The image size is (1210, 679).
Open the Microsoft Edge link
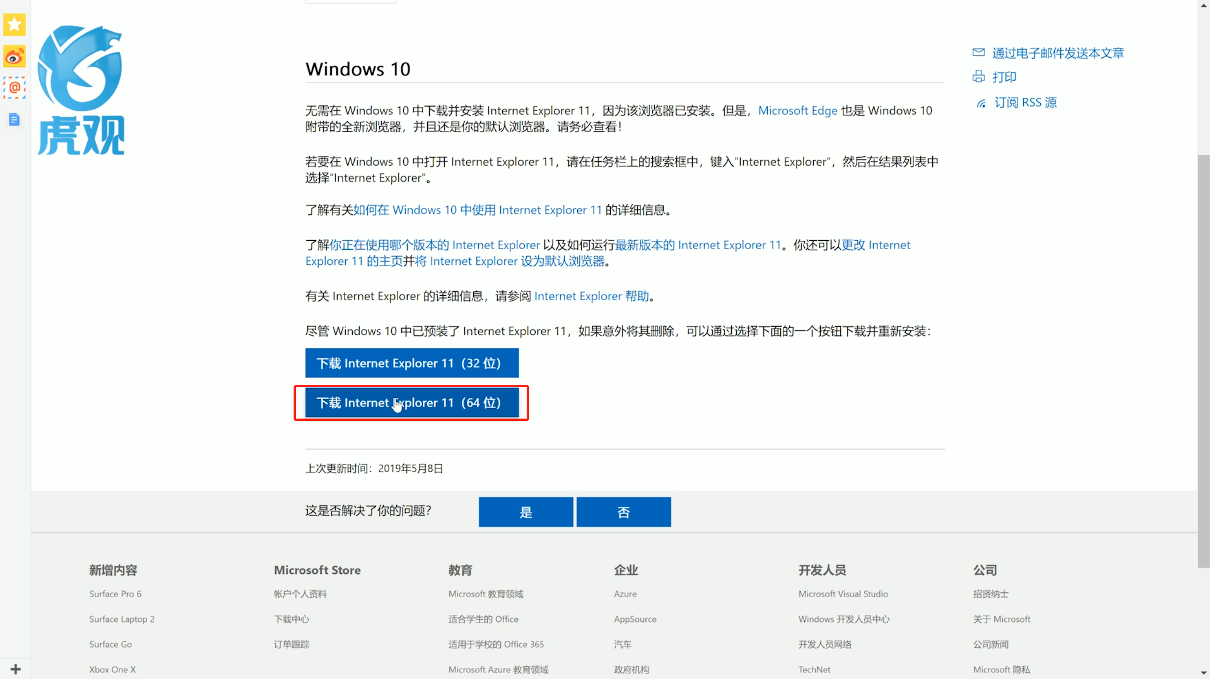(x=798, y=110)
